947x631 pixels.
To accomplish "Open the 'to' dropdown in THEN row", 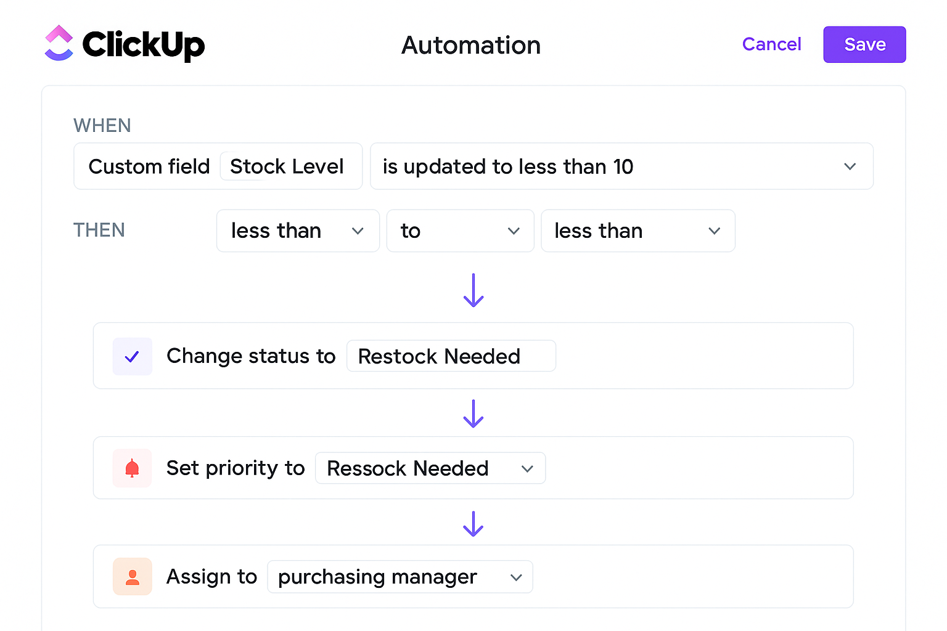I will pyautogui.click(x=460, y=231).
